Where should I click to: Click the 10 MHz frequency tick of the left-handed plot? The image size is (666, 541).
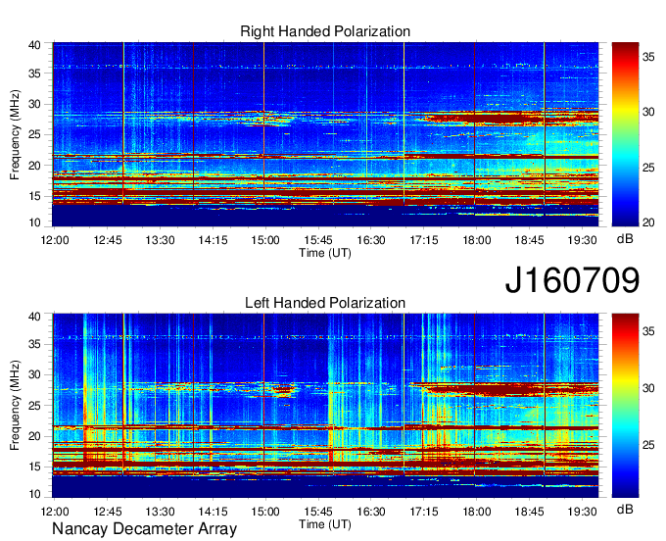(34, 494)
